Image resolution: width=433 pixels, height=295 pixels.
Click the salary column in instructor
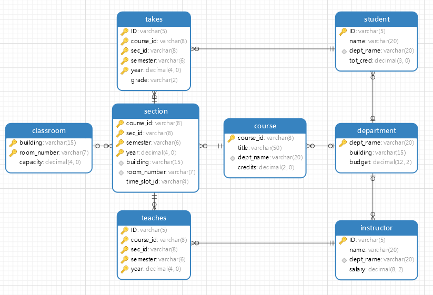(x=377, y=269)
